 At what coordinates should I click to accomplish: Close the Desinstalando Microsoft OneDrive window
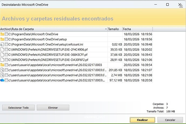pos(180,5)
